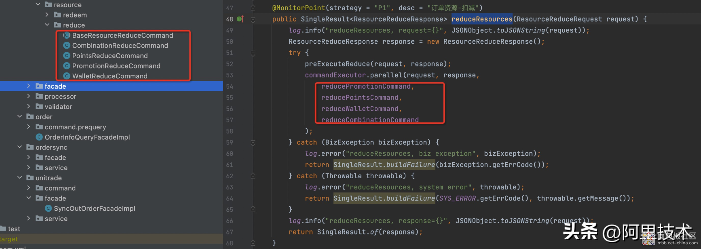Fold the try block at line 51
This screenshot has height=249, width=701.
[x=253, y=53]
